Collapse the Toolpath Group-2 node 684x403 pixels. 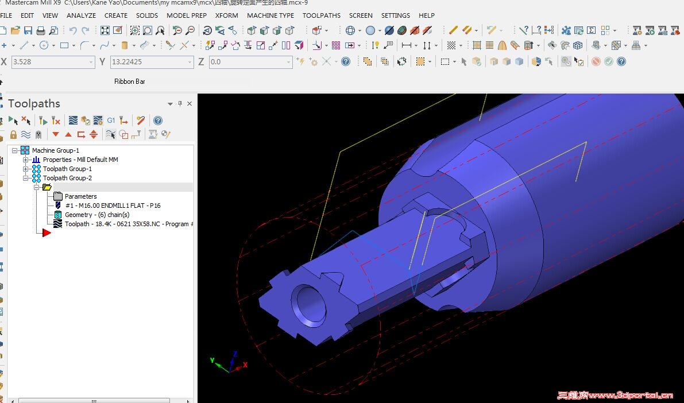(25, 178)
